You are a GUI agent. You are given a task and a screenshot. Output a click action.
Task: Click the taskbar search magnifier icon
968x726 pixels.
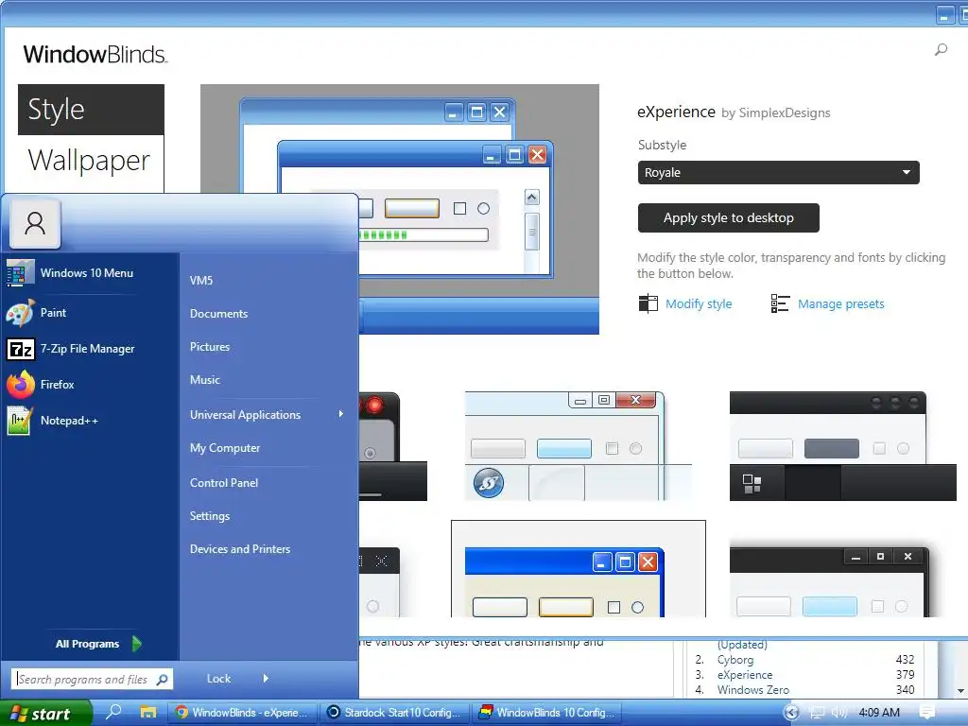(113, 712)
